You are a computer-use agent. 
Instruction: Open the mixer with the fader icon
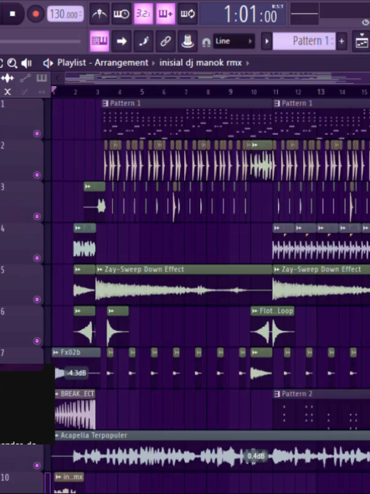[187, 41]
